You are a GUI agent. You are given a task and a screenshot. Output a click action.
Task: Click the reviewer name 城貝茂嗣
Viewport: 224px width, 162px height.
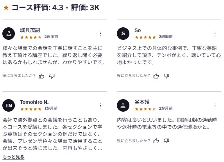pyautogui.click(x=30, y=30)
